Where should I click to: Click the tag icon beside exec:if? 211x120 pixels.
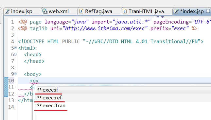[39, 89]
